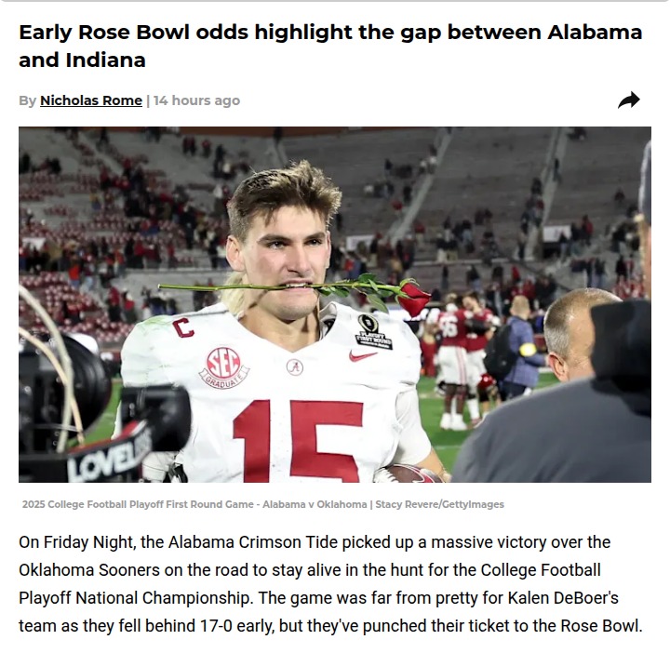Click the share arrow icon
Viewport: 670px width, 653px height.
tap(629, 100)
